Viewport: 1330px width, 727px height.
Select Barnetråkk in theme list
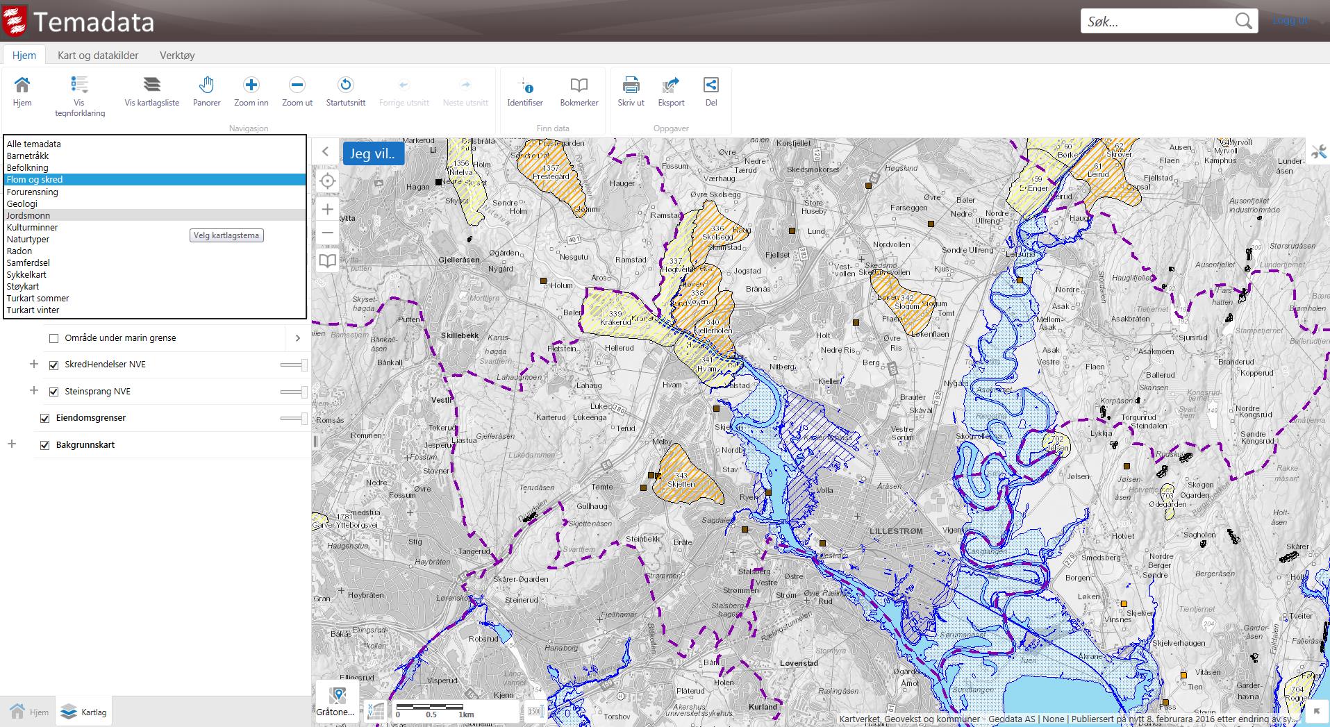154,156
